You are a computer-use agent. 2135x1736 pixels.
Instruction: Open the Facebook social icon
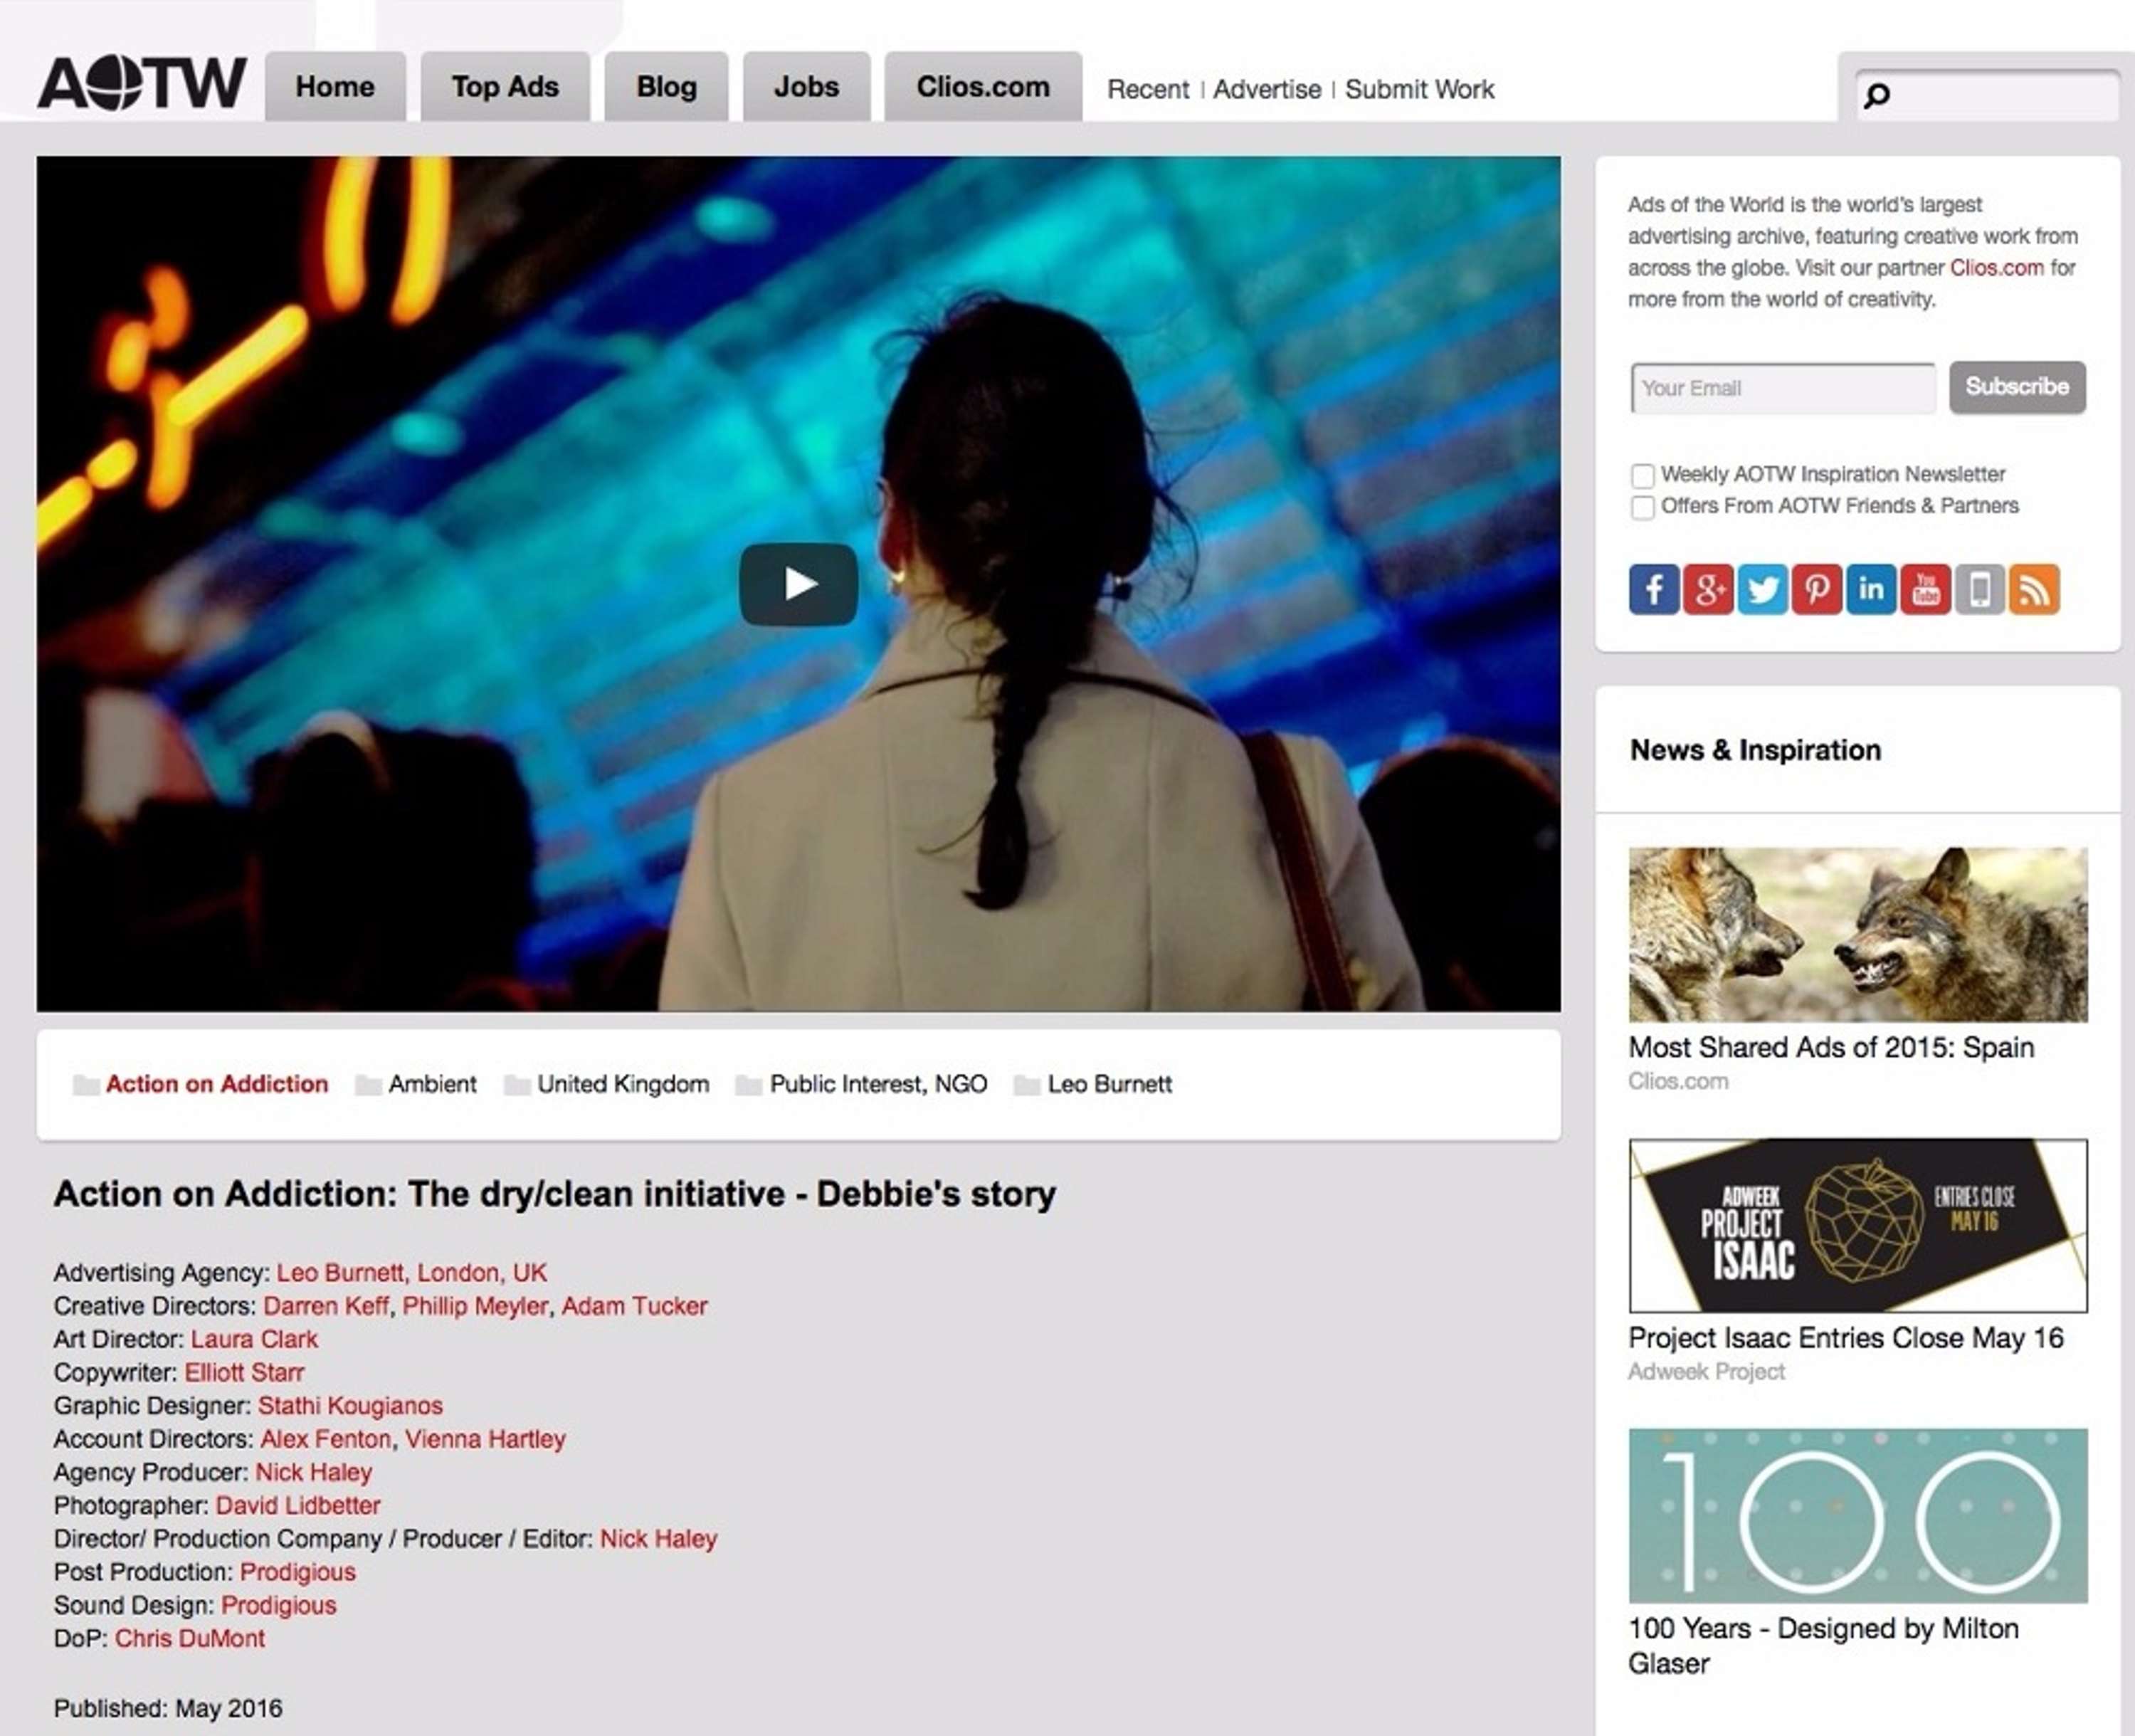point(1654,589)
